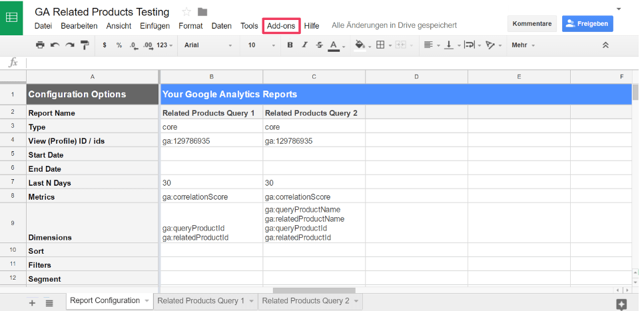The height and width of the screenshot is (311, 640).
Task: Toggle bold formatting
Action: point(290,45)
